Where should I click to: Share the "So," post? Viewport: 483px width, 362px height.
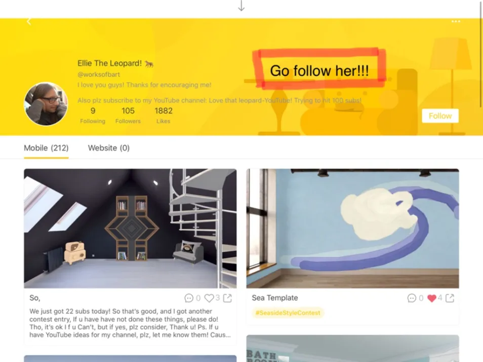click(227, 298)
